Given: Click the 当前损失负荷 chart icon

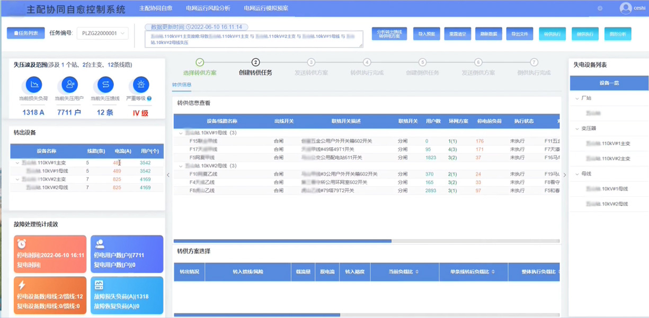Looking at the screenshot, I should pyautogui.click(x=33, y=85).
